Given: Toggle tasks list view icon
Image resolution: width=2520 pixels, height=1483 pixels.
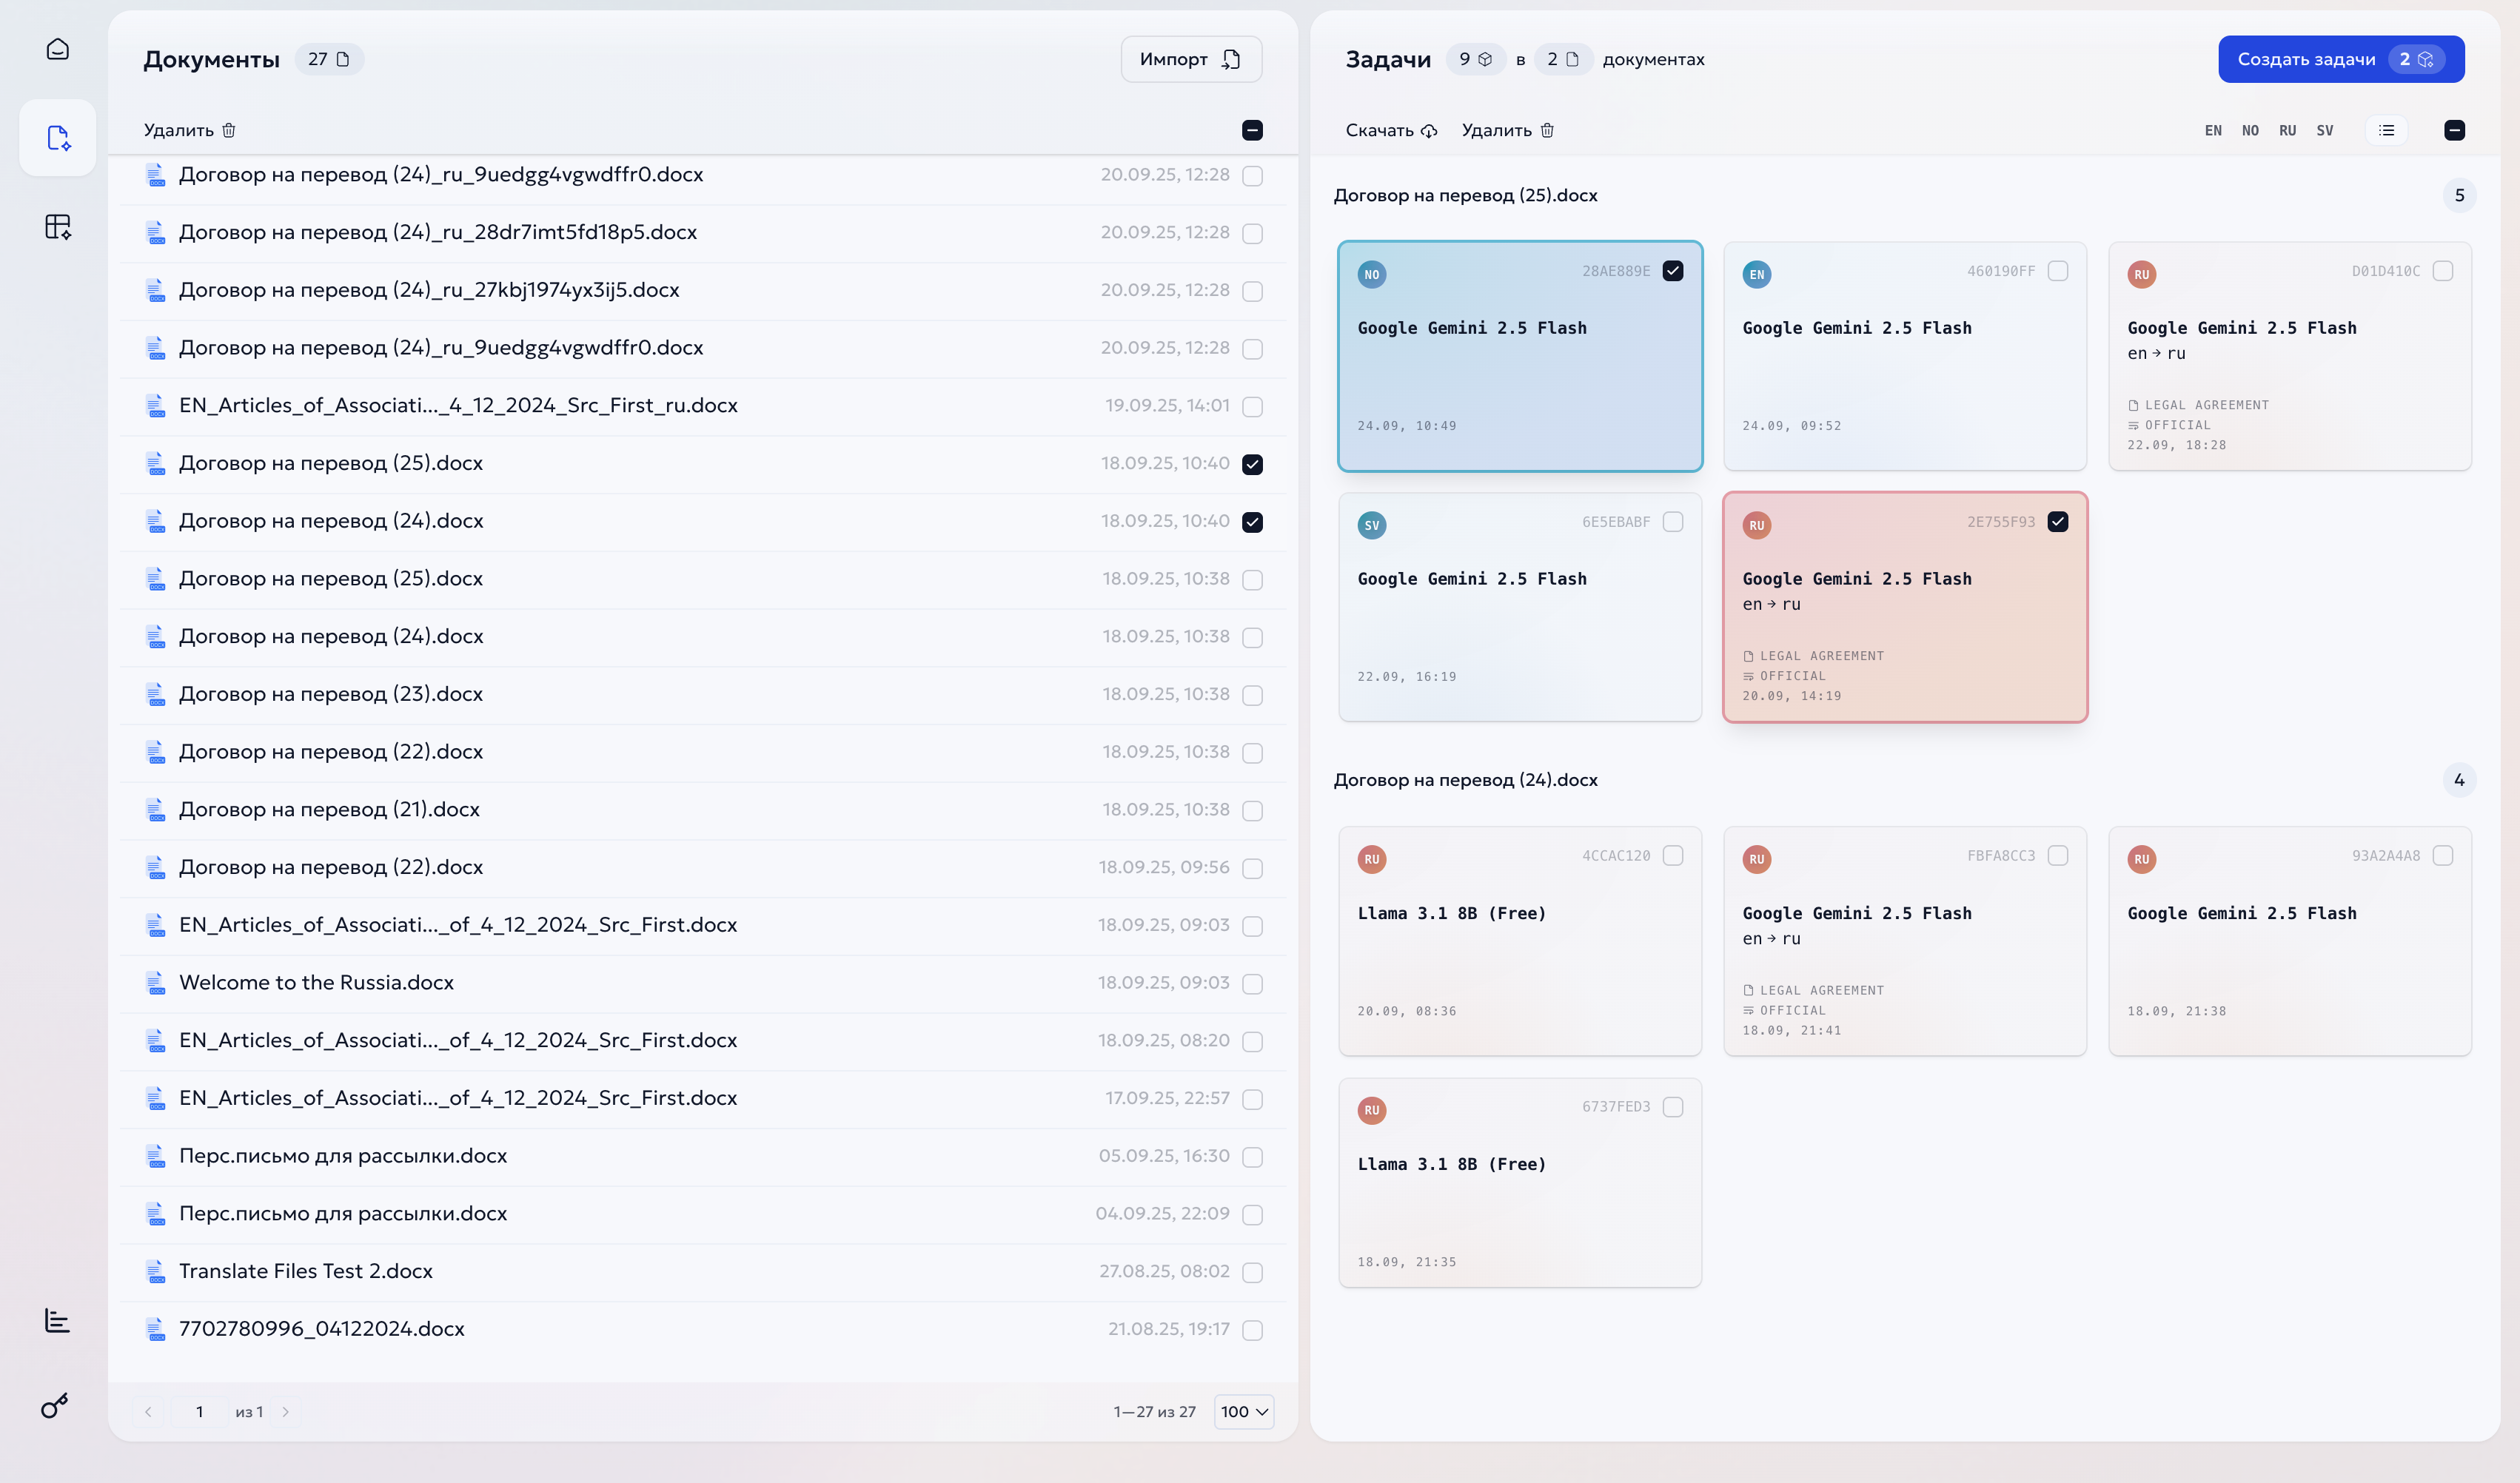Looking at the screenshot, I should (2386, 130).
